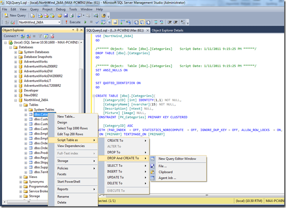Click the Change Connection icon beside the database dropdown
The height and width of the screenshot is (208, 286).
[x=13, y=22]
